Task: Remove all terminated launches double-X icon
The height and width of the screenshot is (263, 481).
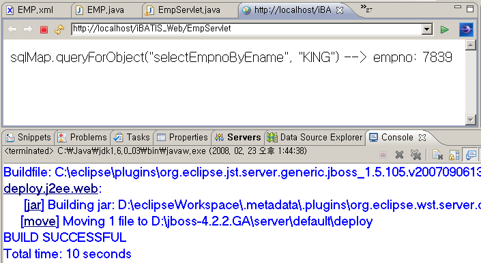Action: (x=416, y=155)
